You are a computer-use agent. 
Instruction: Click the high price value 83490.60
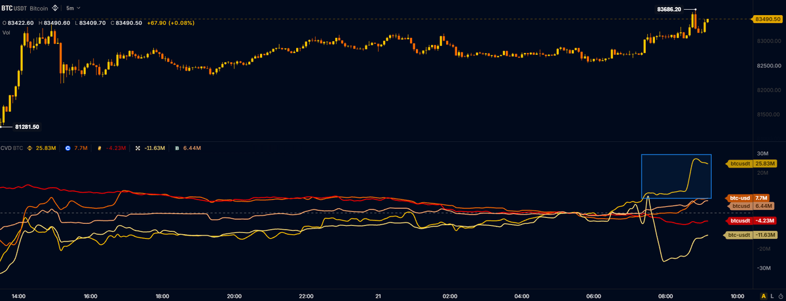click(x=57, y=23)
